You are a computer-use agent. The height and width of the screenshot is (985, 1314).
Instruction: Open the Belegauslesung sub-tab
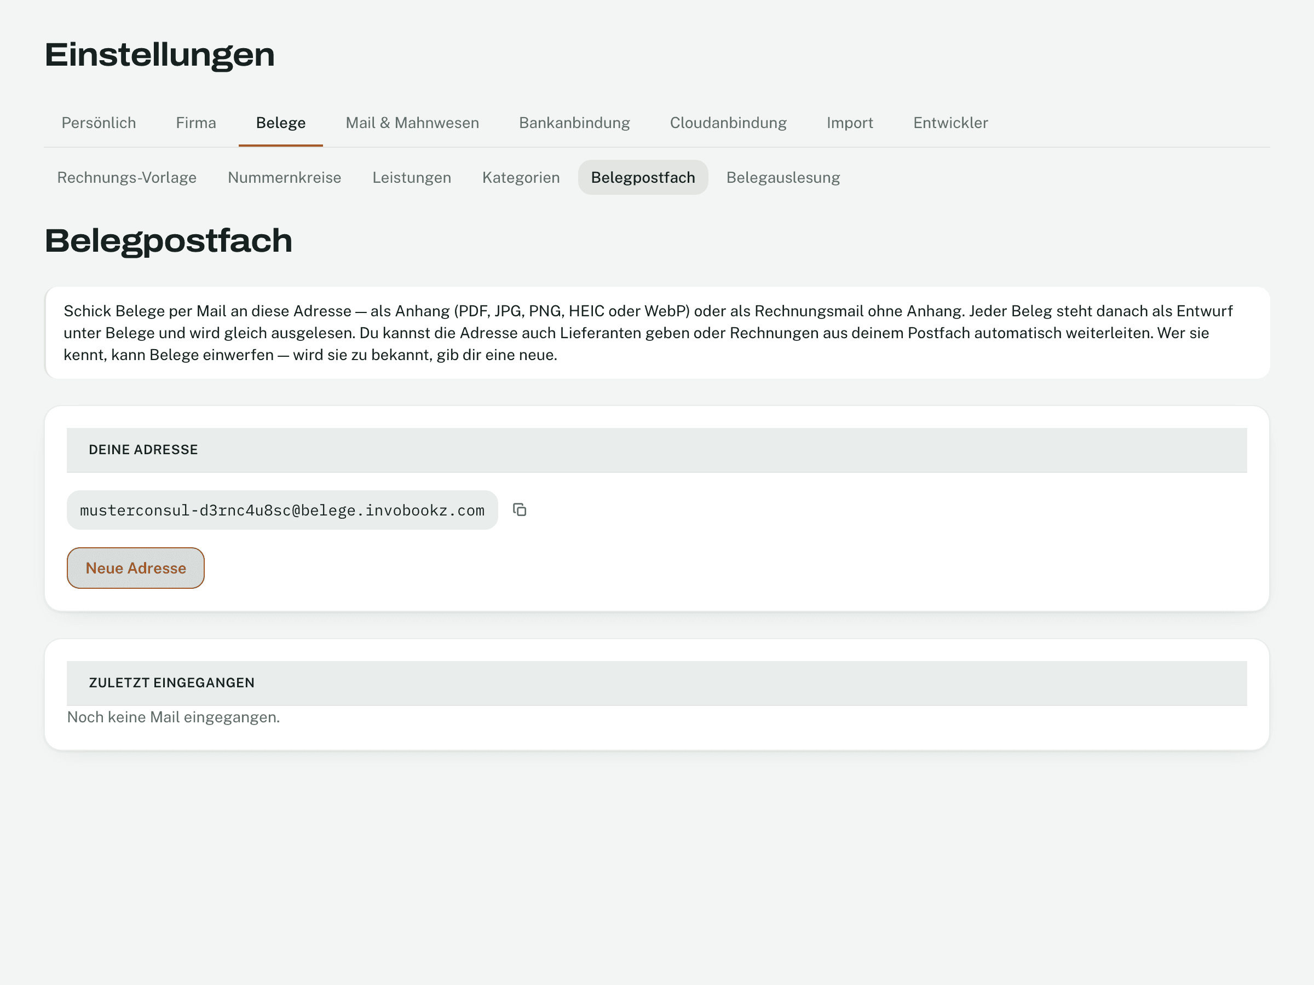(x=783, y=177)
